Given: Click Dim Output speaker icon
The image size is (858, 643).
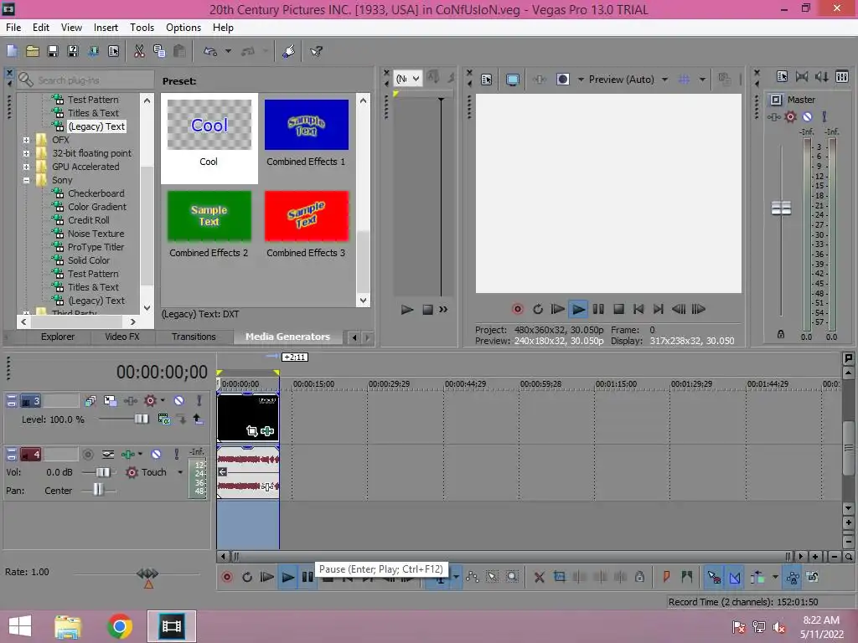Looking at the screenshot, I should tap(821, 76).
